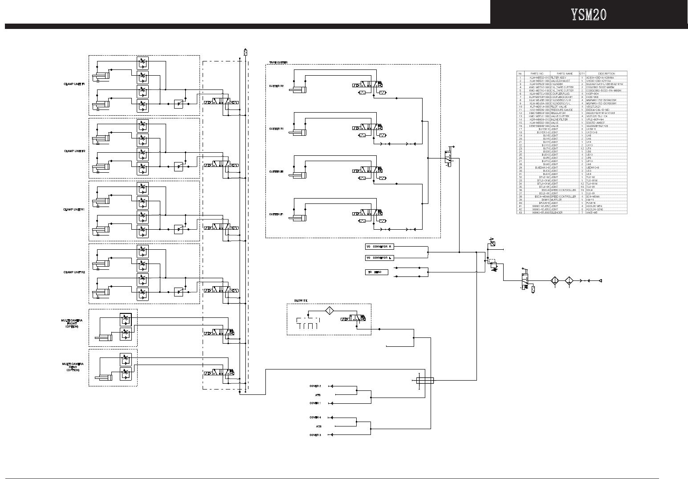Select the CUTTER F1 solenoid valve symbol

[x=367, y=213]
